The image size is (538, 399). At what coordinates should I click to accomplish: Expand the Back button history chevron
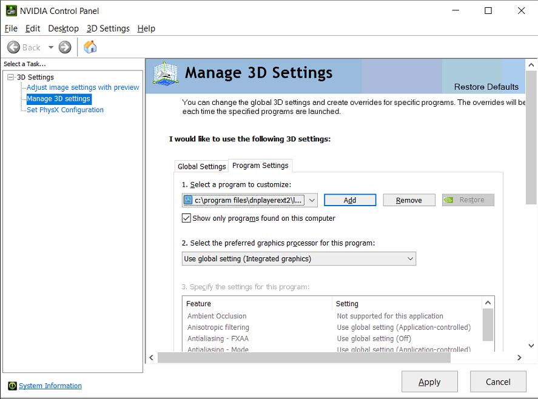[51, 47]
